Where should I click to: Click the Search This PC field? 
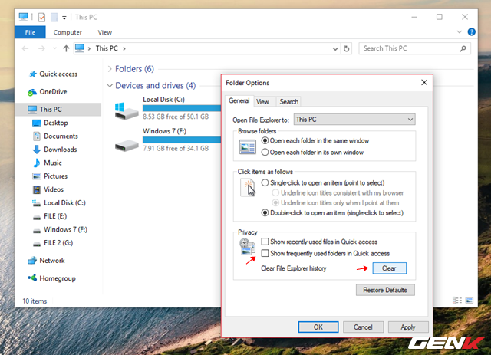414,48
